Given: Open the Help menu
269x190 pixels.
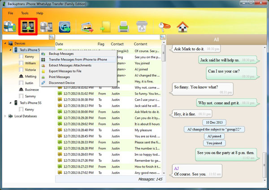Looking at the screenshot, I should pyautogui.click(x=40, y=13).
